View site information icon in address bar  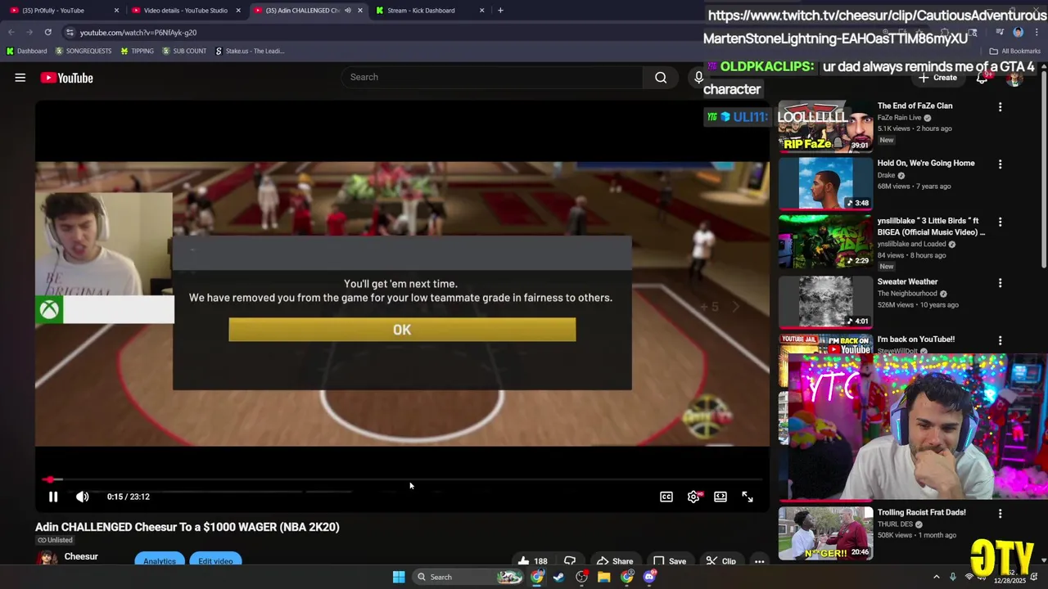coord(70,32)
